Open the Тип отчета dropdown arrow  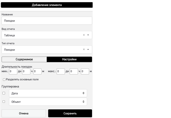pyautogui.click(x=88, y=49)
